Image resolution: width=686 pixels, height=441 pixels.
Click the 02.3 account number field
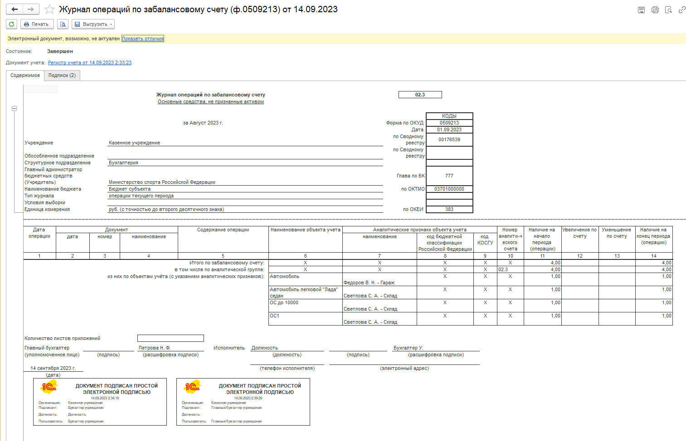point(420,95)
